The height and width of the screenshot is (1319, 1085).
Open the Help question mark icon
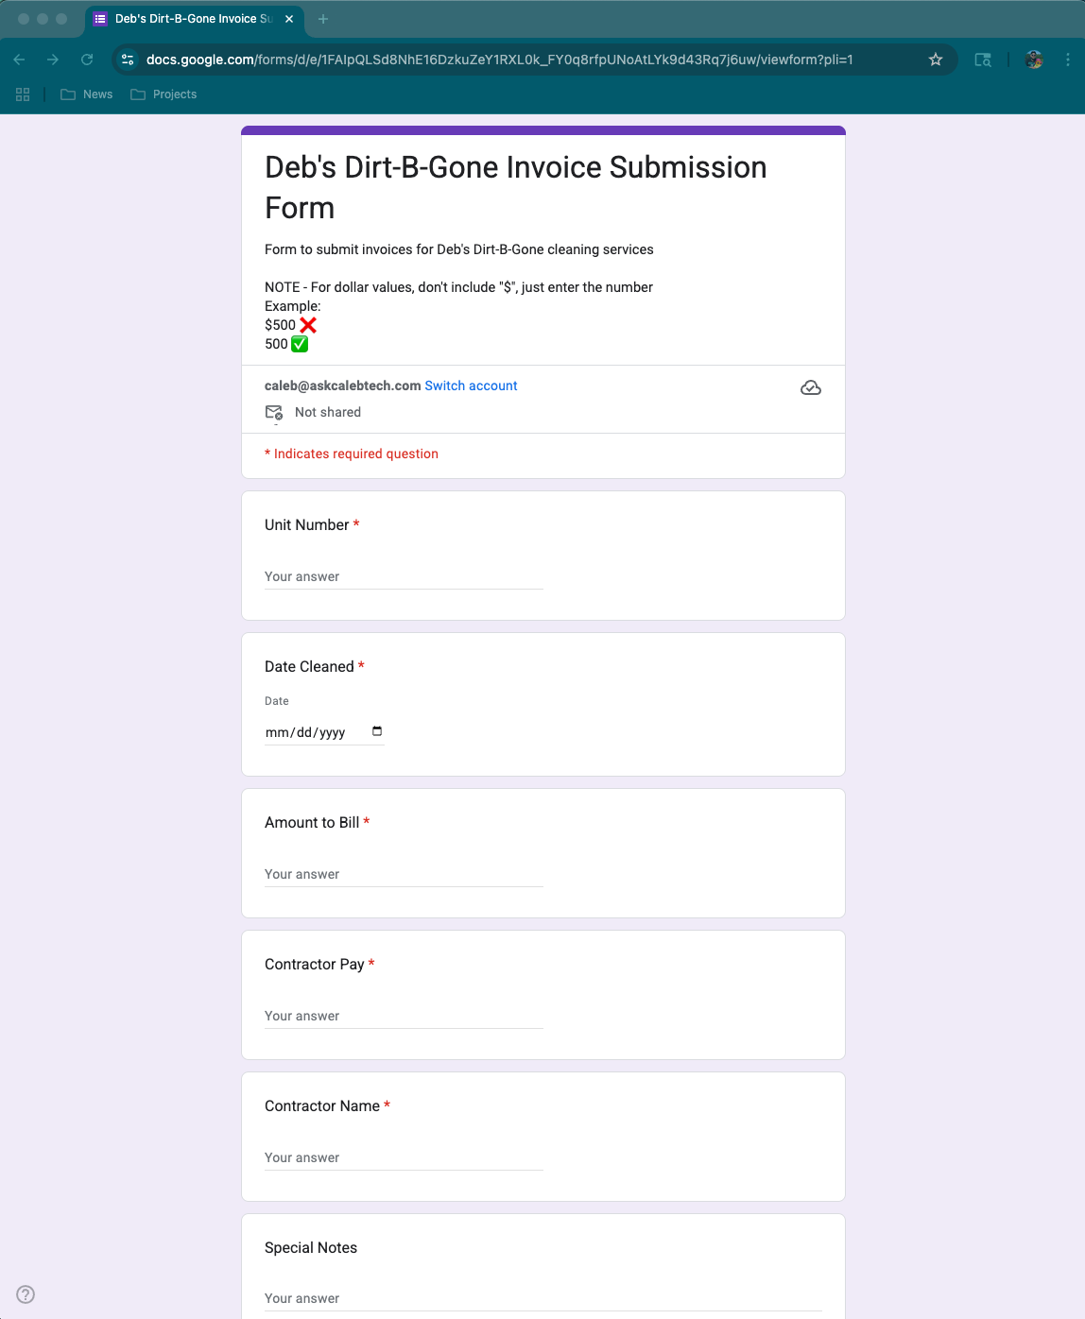click(26, 1293)
